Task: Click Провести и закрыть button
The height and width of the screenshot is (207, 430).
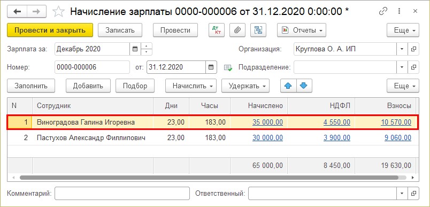Action: 50,30
